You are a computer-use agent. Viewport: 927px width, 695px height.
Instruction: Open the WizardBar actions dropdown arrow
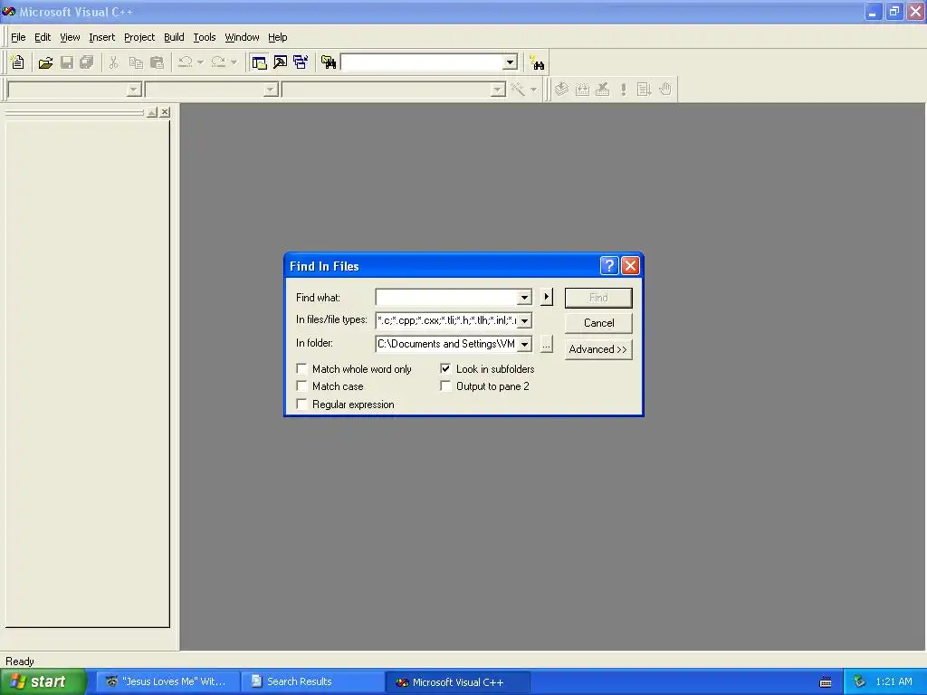pos(533,90)
